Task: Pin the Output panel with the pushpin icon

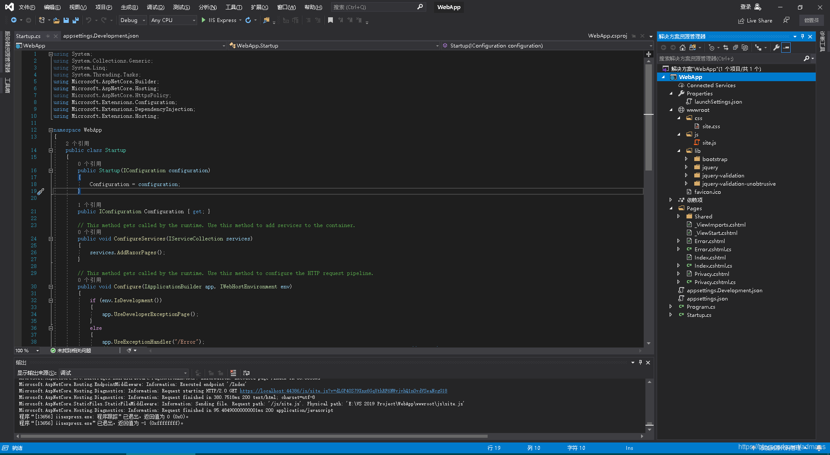Action: pos(640,363)
